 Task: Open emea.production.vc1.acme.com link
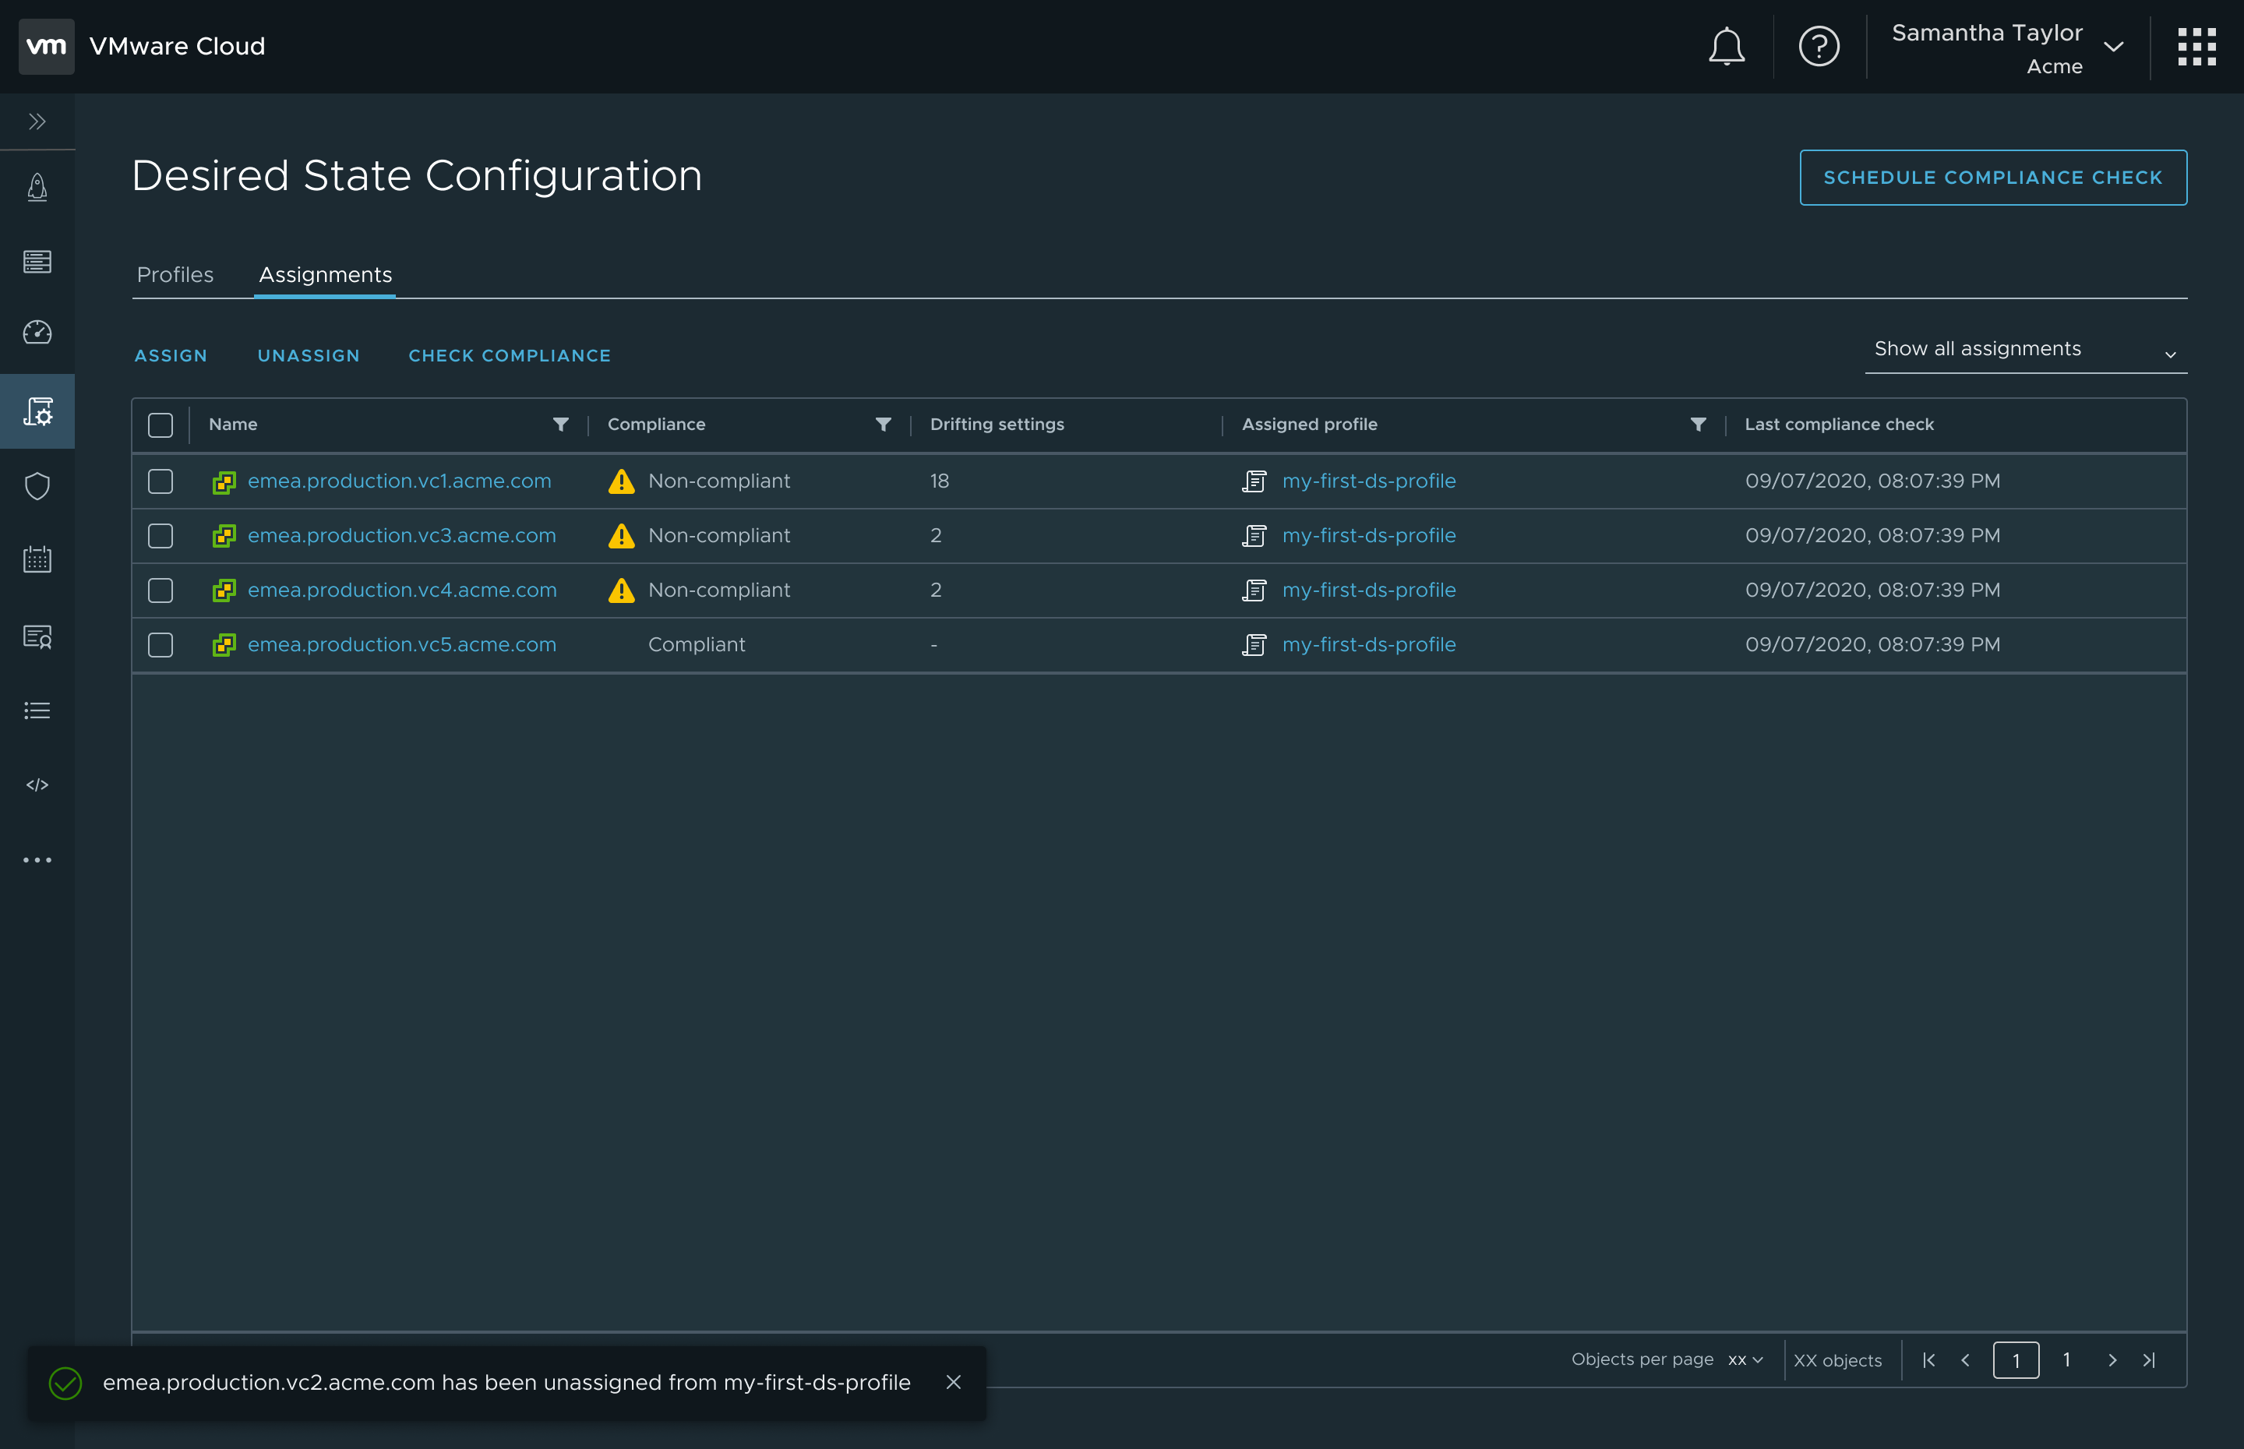(x=399, y=481)
